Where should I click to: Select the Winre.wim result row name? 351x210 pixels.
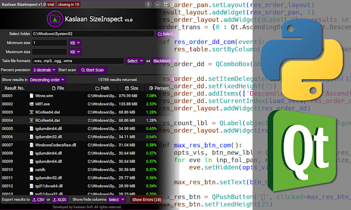[x=44, y=96]
